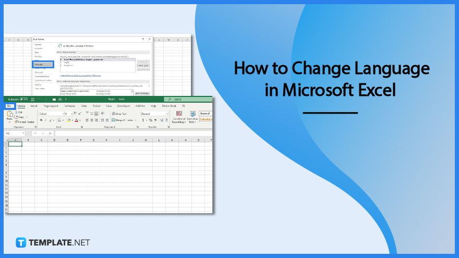This screenshot has width=459, height=258.
Task: Click the Cut scissors command
Action: click(x=19, y=112)
